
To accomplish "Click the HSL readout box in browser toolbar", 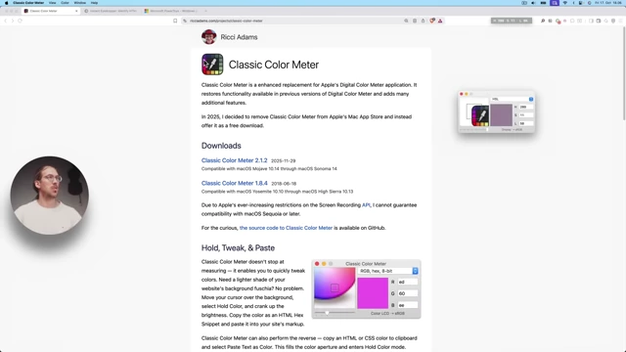I will click(x=512, y=21).
